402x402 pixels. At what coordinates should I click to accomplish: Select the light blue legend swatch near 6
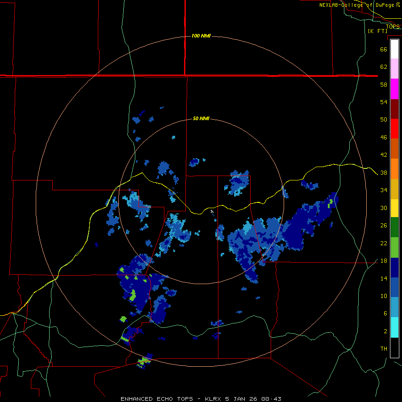point(394,307)
